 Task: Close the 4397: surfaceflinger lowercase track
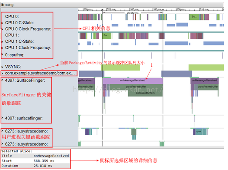tap(2, 118)
